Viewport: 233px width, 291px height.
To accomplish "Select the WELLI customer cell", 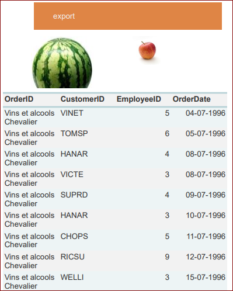I will click(x=72, y=278).
